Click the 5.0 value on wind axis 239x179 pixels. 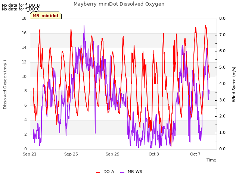coord(223,67)
